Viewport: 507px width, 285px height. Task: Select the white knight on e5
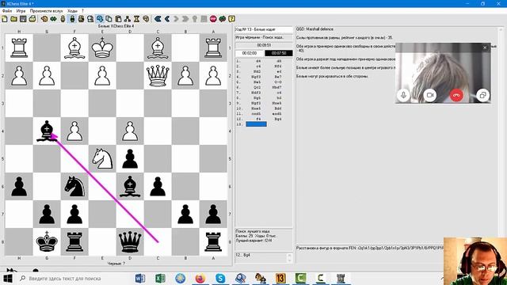pos(102,158)
